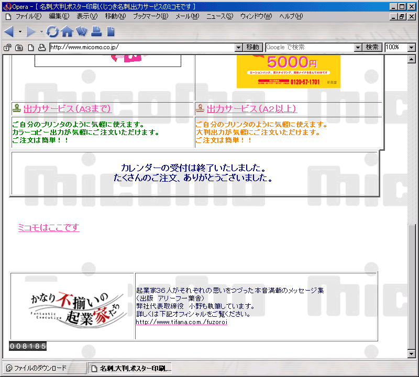Open the 編集(E) menu

59,16
